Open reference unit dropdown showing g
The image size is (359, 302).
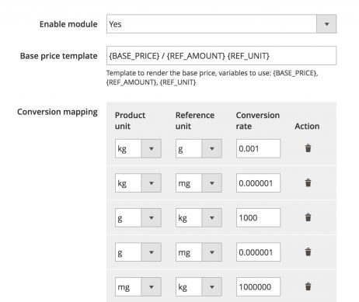click(199, 148)
